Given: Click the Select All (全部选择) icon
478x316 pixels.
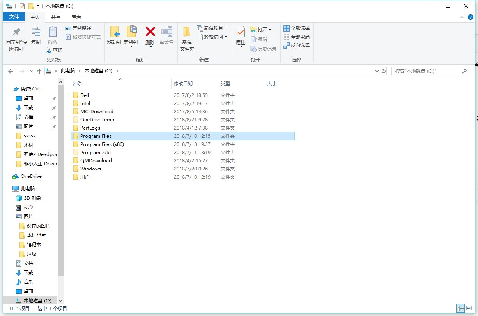Looking at the screenshot, I should click(x=287, y=28).
